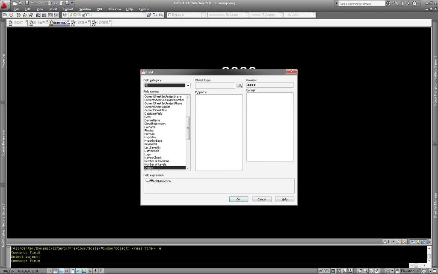The height and width of the screenshot is (274, 438).
Task: Open the lineweight ByLayer dropdown
Action: coord(281,15)
